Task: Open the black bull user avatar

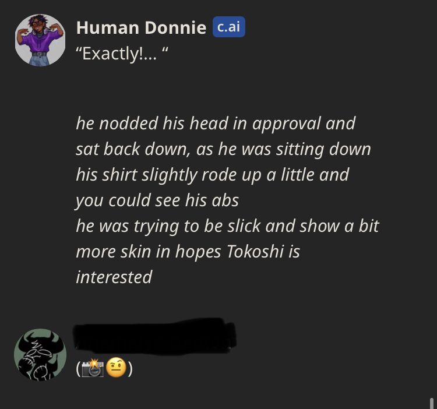Action: coord(40,354)
